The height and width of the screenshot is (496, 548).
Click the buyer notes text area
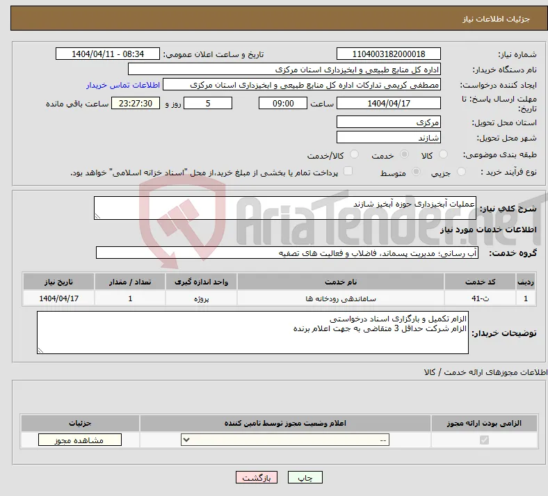tap(252, 333)
